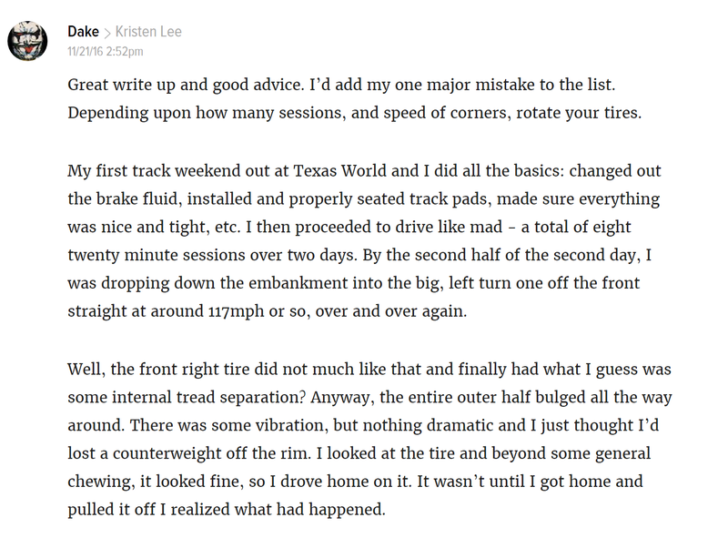Click the line starting 'around. There was some vibration'

coord(363,425)
